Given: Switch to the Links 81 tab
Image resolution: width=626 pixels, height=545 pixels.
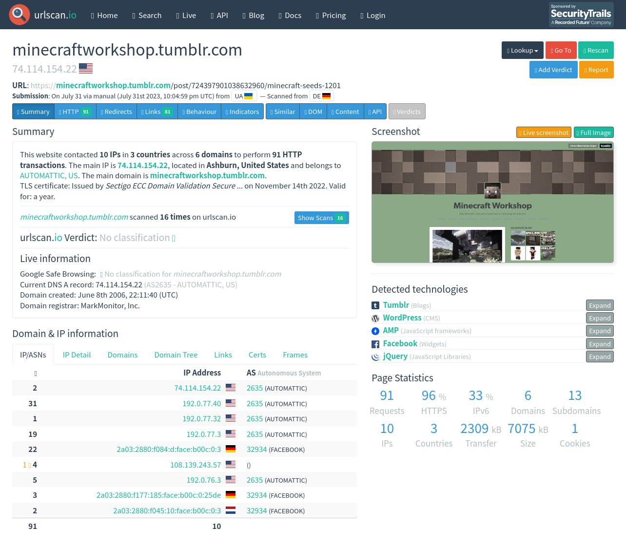Looking at the screenshot, I should point(157,112).
